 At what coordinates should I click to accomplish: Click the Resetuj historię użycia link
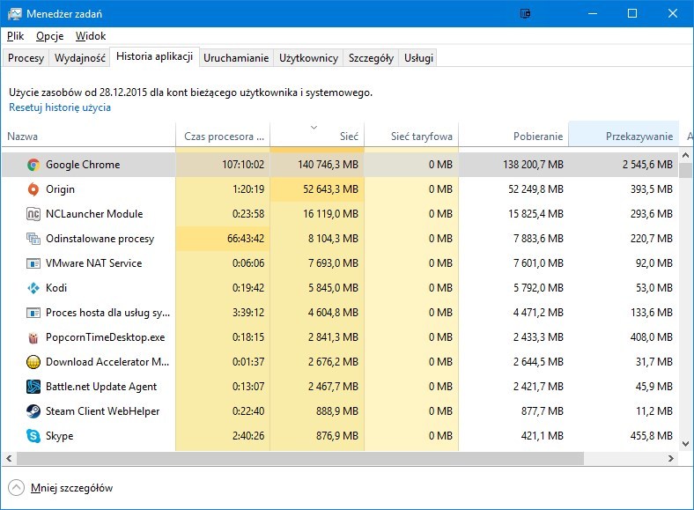pyautogui.click(x=60, y=107)
